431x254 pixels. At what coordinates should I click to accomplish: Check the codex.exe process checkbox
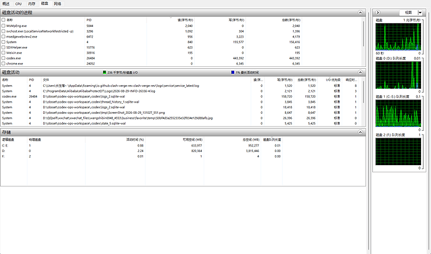[x=3, y=58]
